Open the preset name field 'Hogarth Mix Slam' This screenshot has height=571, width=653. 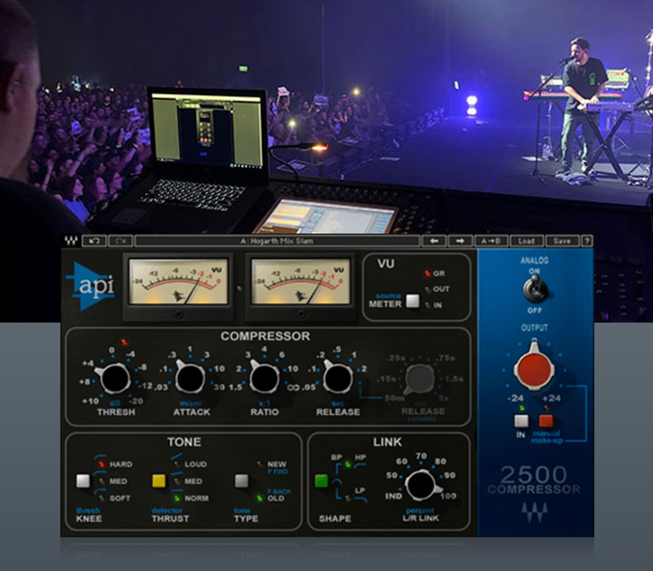[277, 241]
